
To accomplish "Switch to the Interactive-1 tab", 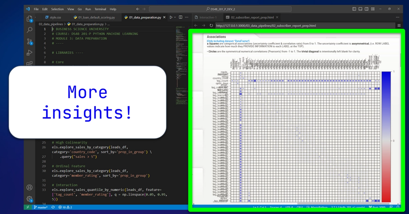I will pos(208,17).
